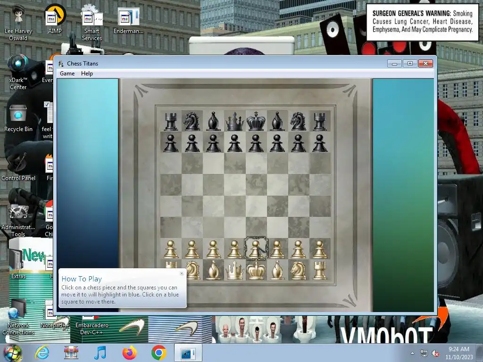Select the white king-side knight
The image size is (483, 362).
click(298, 270)
